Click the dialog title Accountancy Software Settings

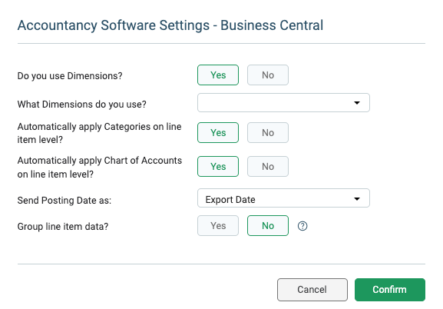tap(114, 25)
